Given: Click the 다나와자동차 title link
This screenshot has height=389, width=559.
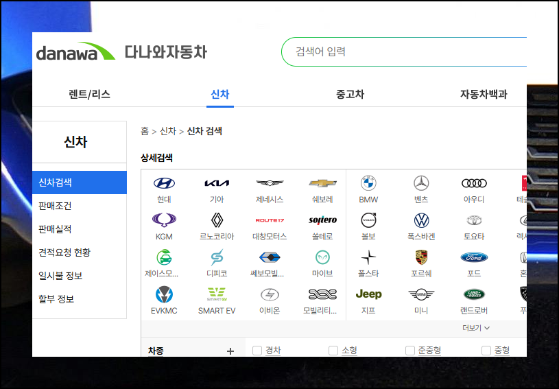Looking at the screenshot, I should click(166, 52).
